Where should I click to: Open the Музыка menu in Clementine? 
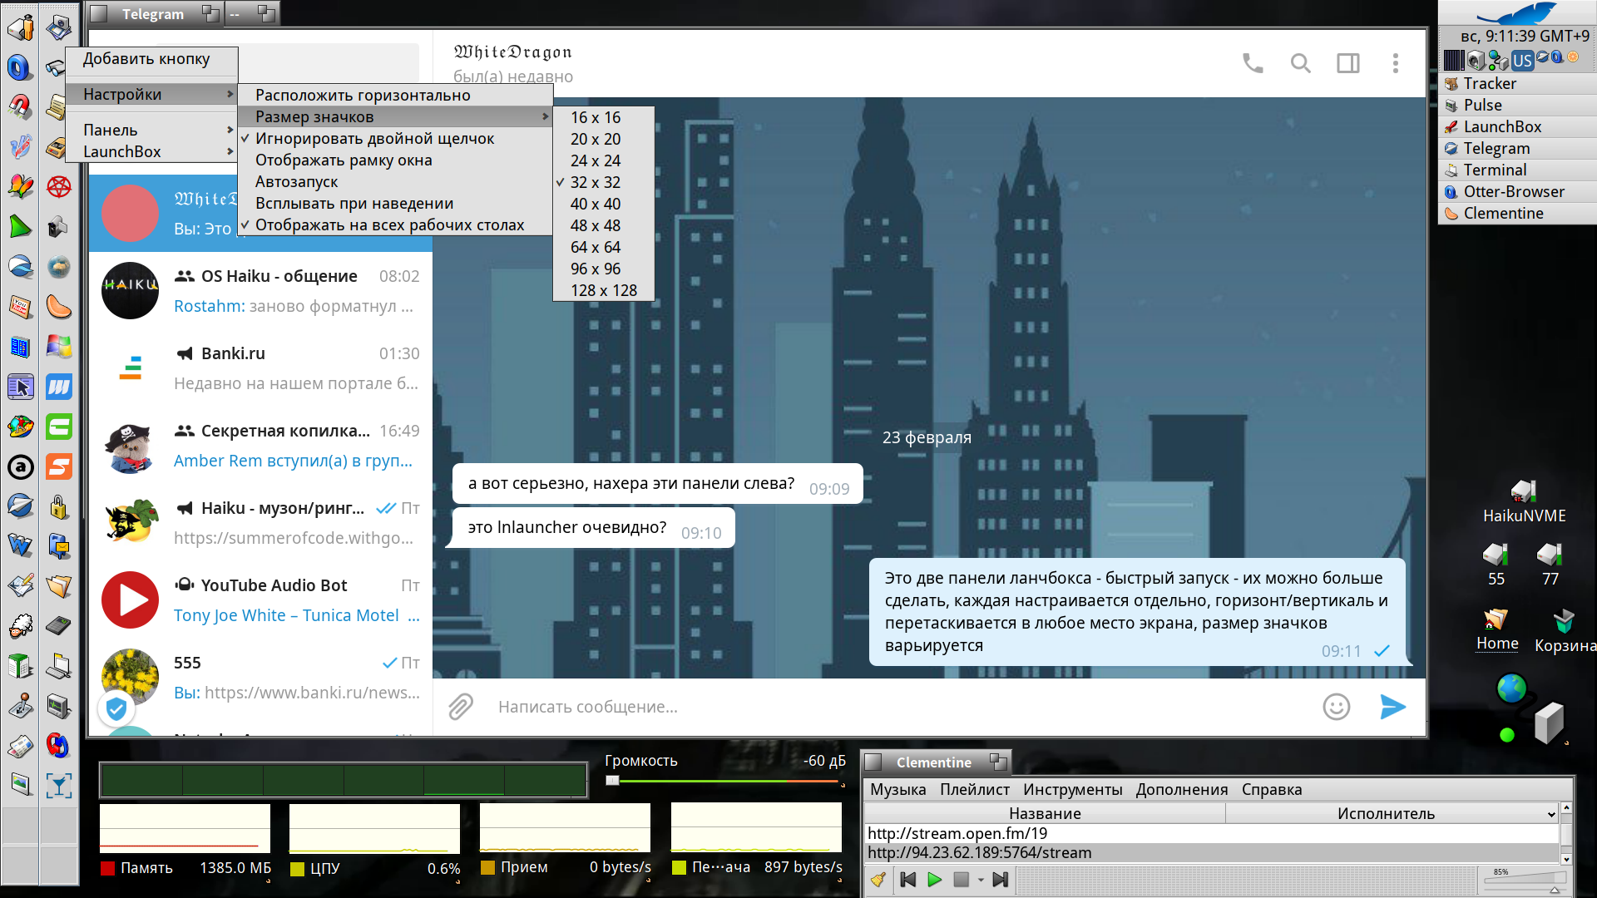[x=897, y=790]
